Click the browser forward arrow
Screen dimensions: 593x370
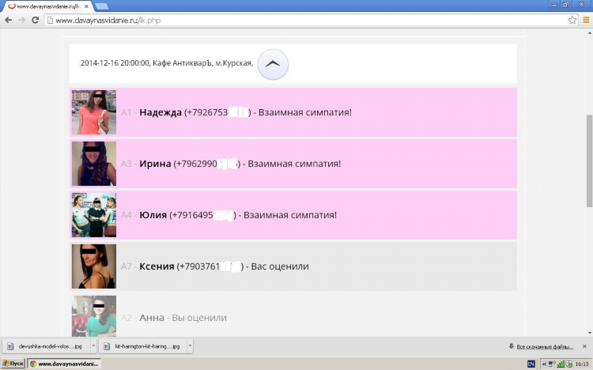point(22,20)
